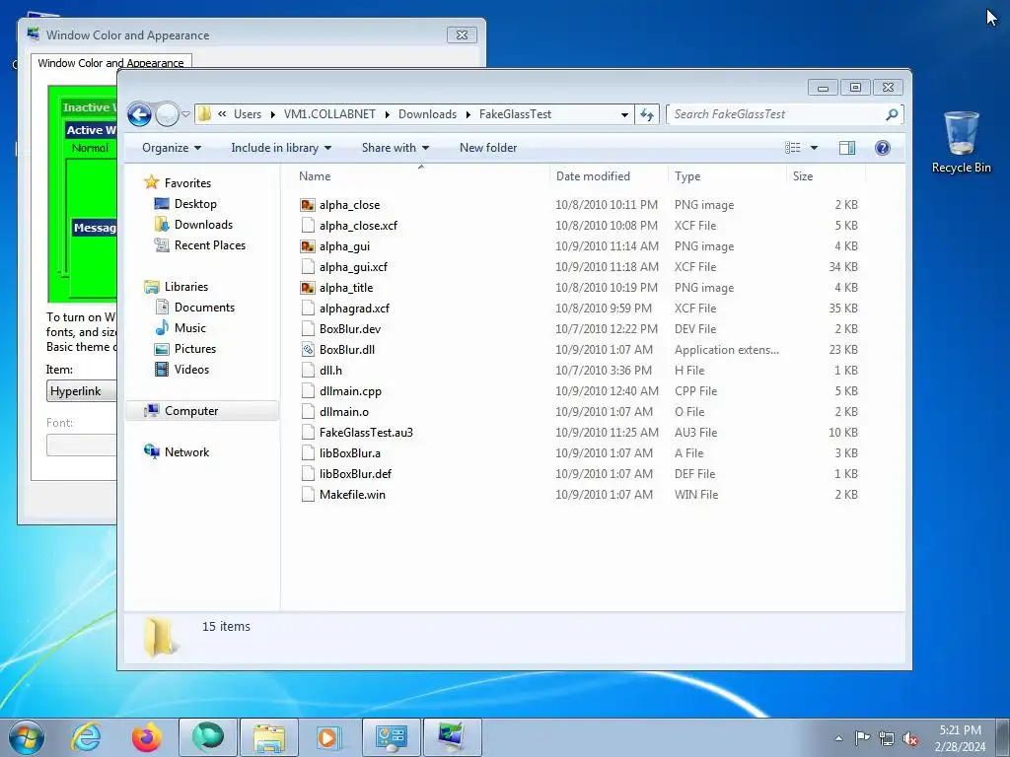Viewport: 1010px width, 757px height.
Task: Click the alpha_close PNG file icon
Action: [308, 205]
